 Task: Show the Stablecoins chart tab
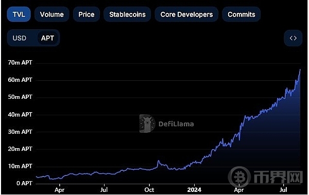pyautogui.click(x=127, y=14)
